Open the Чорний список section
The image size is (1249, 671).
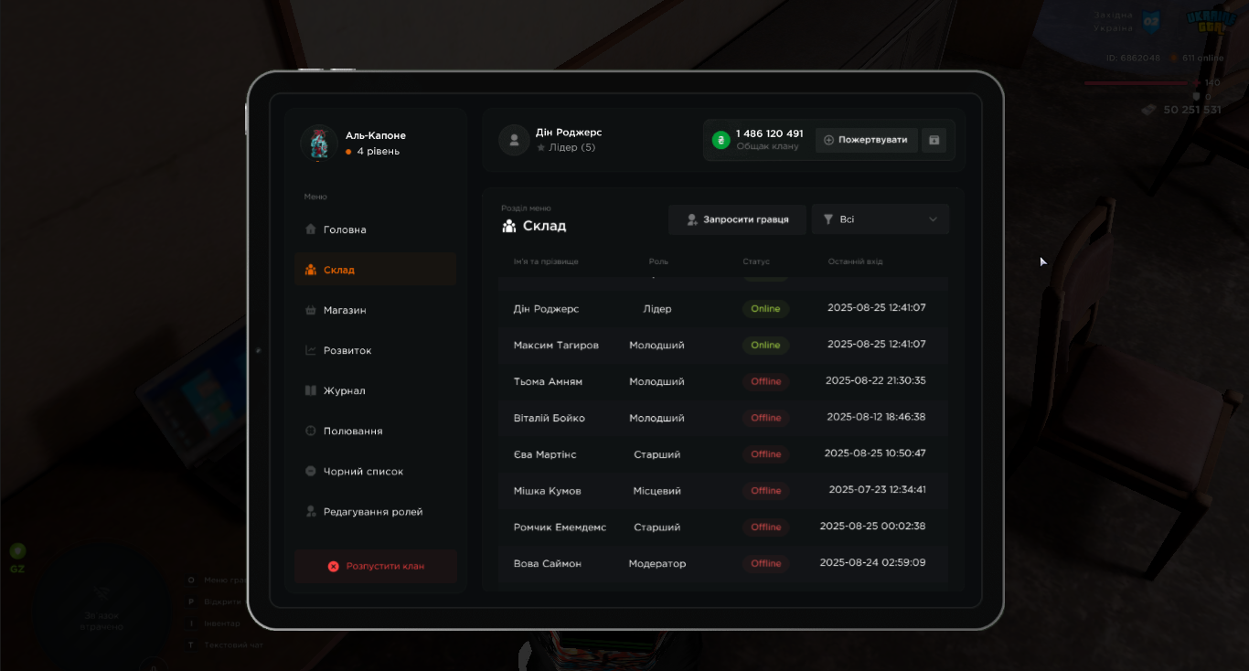coord(375,471)
